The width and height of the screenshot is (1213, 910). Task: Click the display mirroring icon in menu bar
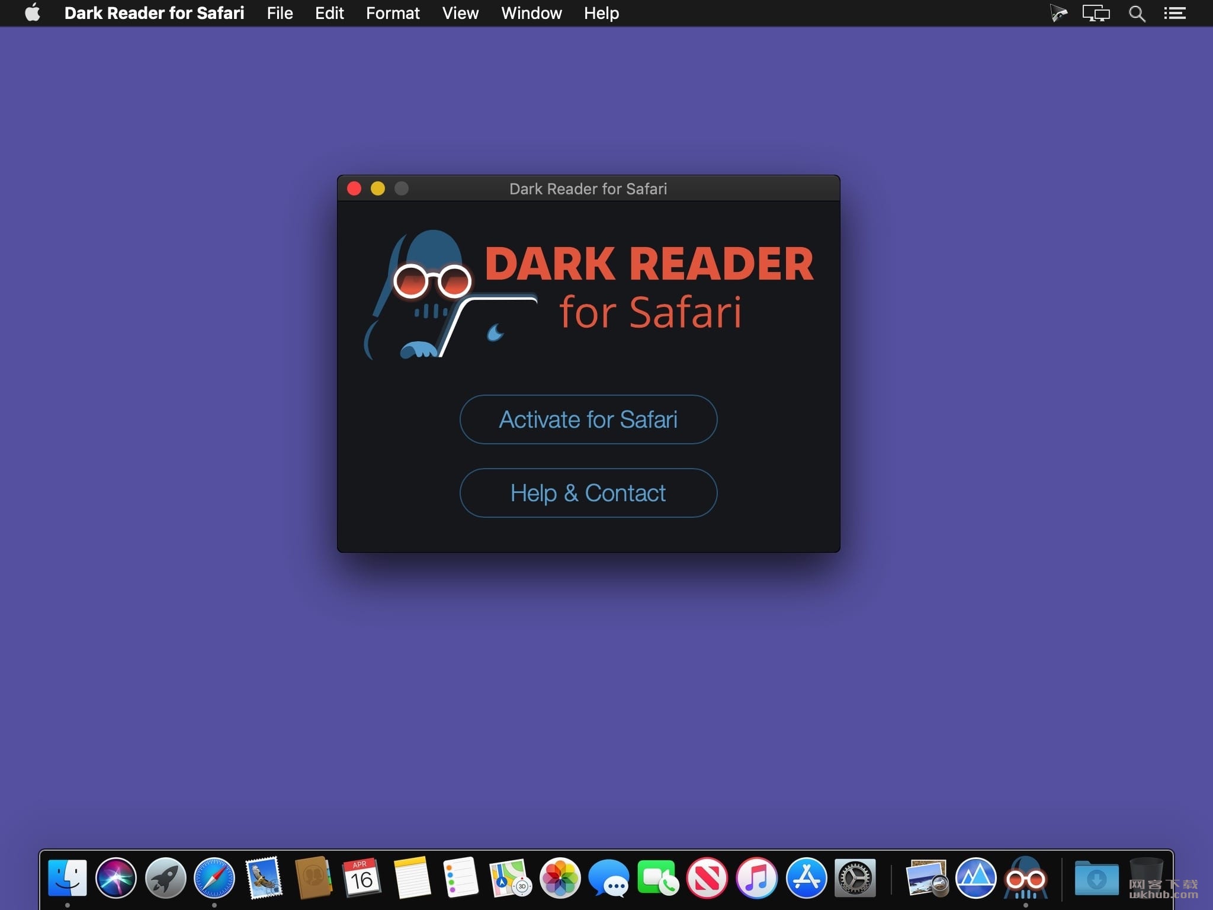coord(1096,13)
